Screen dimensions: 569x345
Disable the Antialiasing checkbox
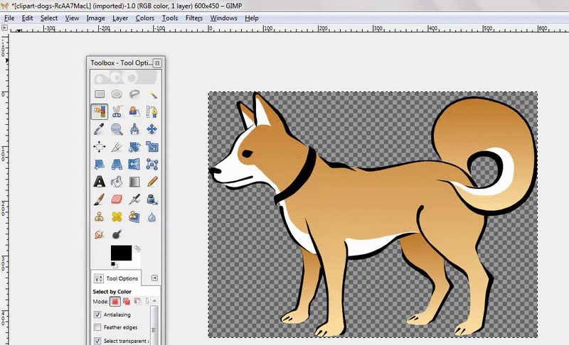(x=97, y=314)
